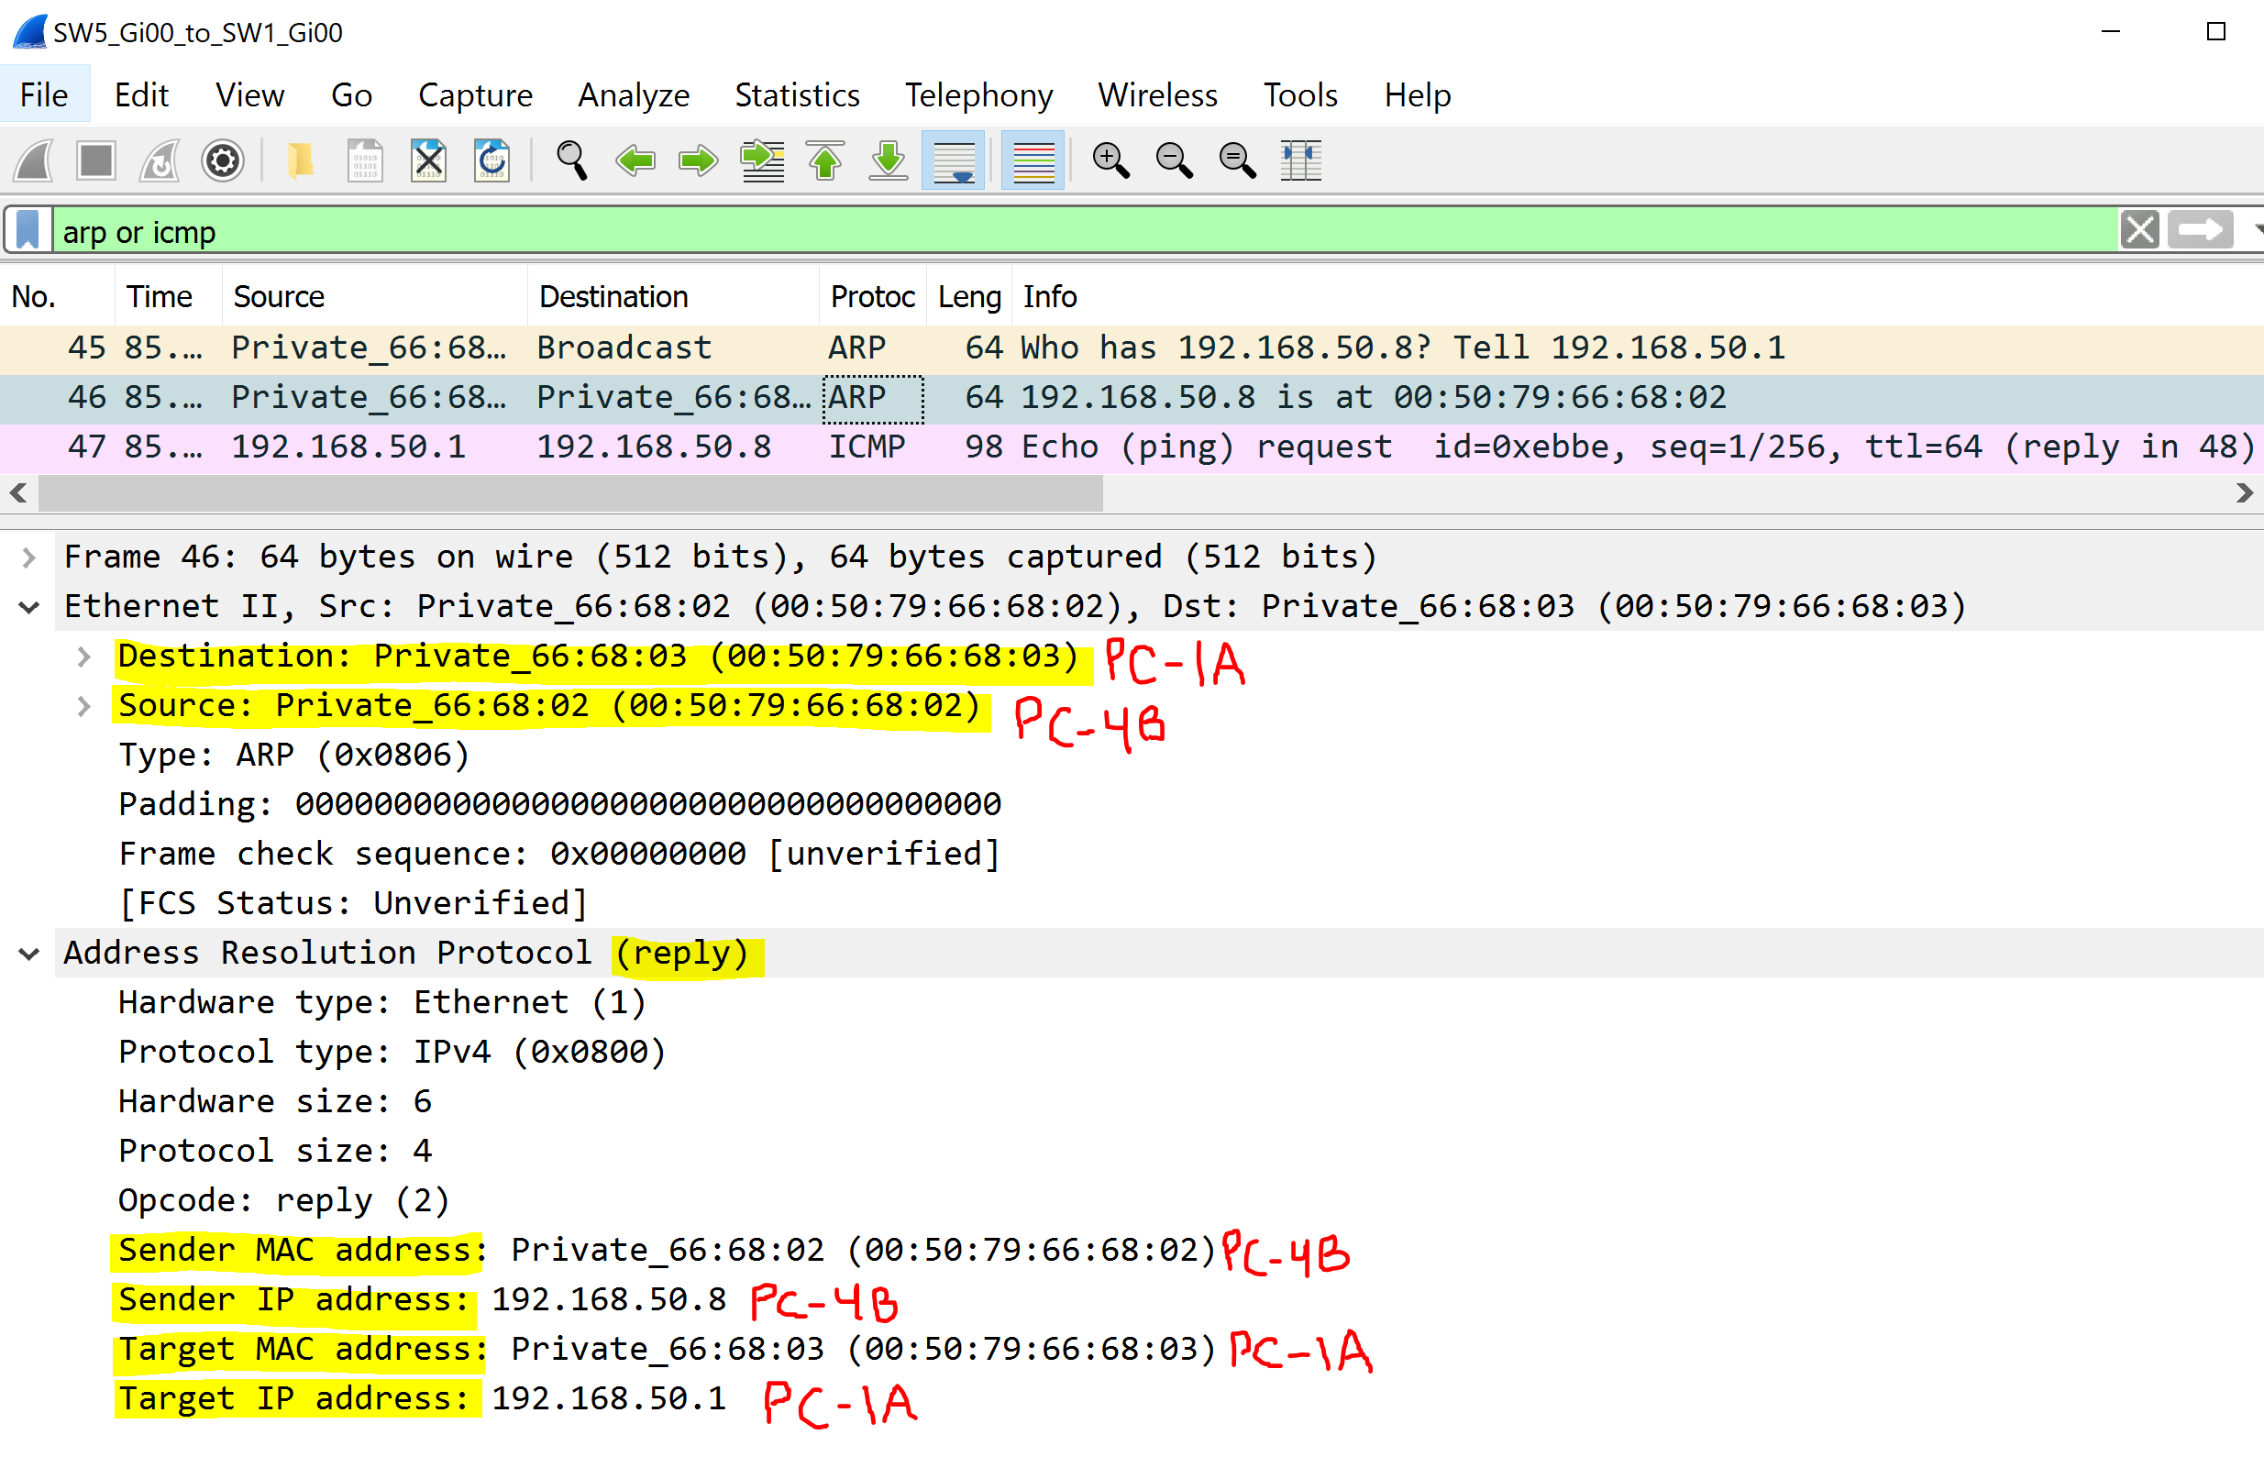Click the arp or icmp filter field

(1084, 231)
